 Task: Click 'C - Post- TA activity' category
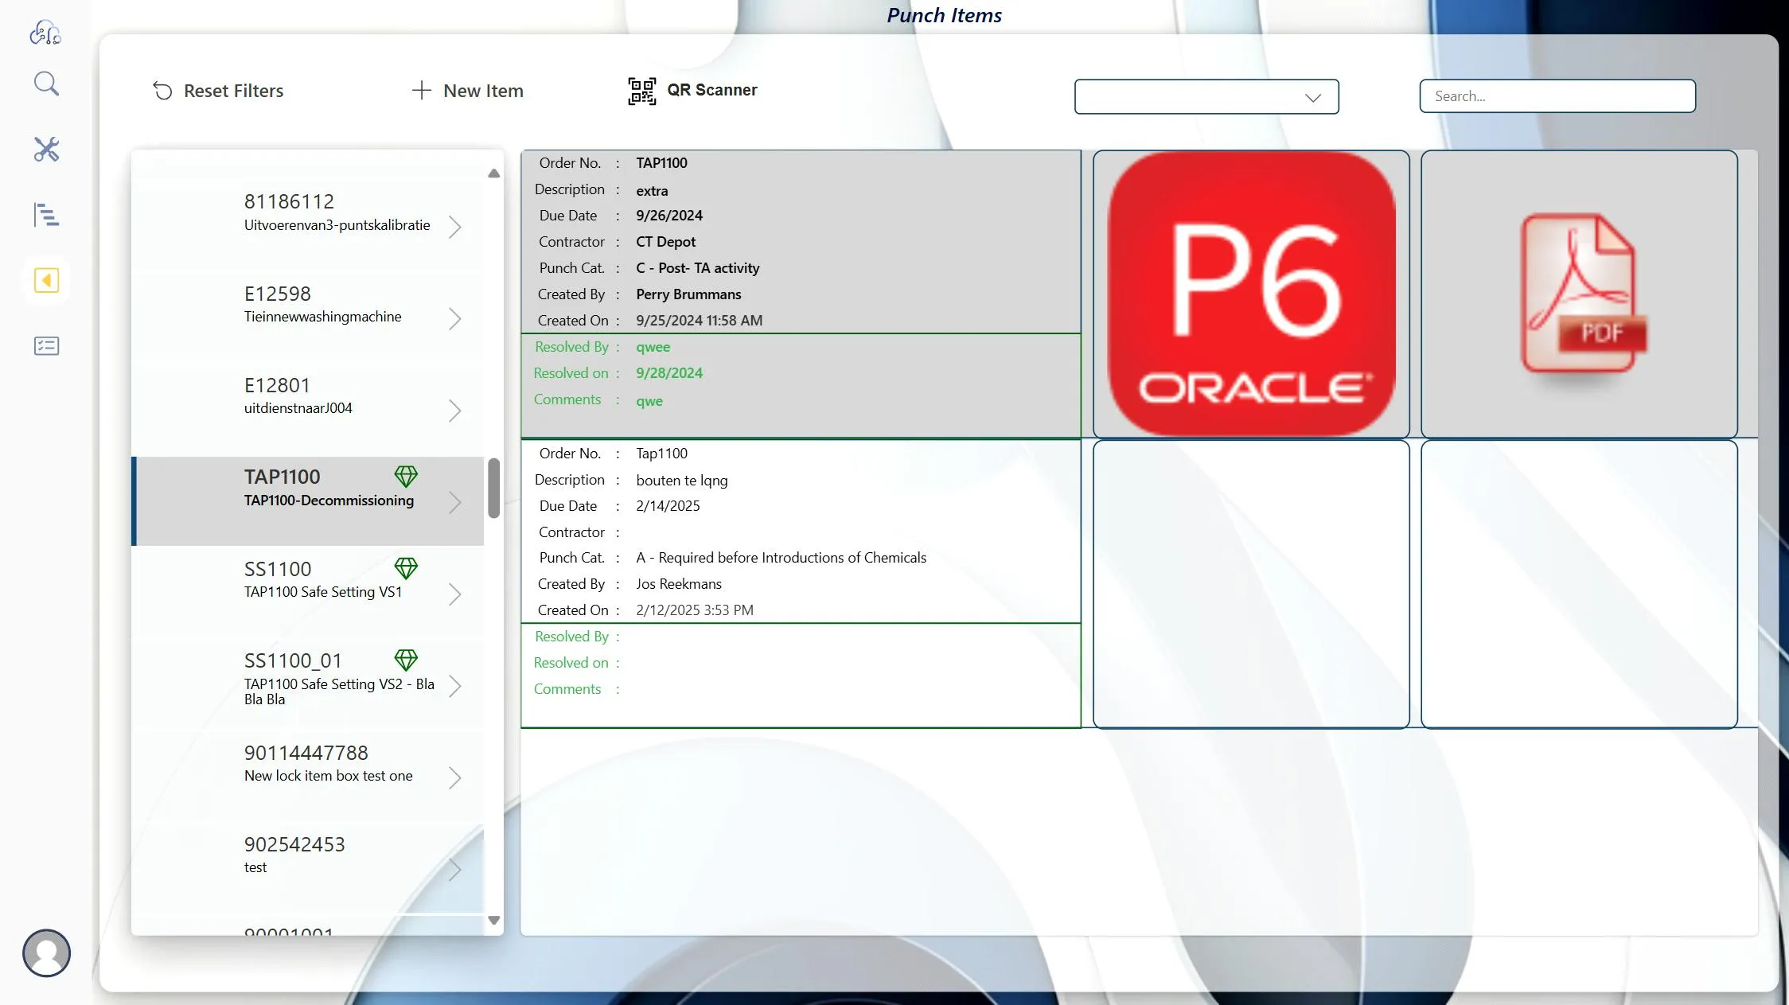click(697, 268)
